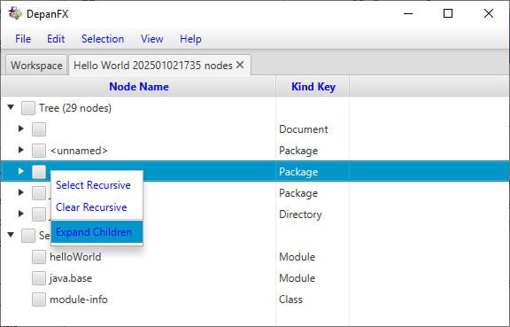Check the checkbox of the root containing helloWorld
The height and width of the screenshot is (327, 510).
pos(28,236)
